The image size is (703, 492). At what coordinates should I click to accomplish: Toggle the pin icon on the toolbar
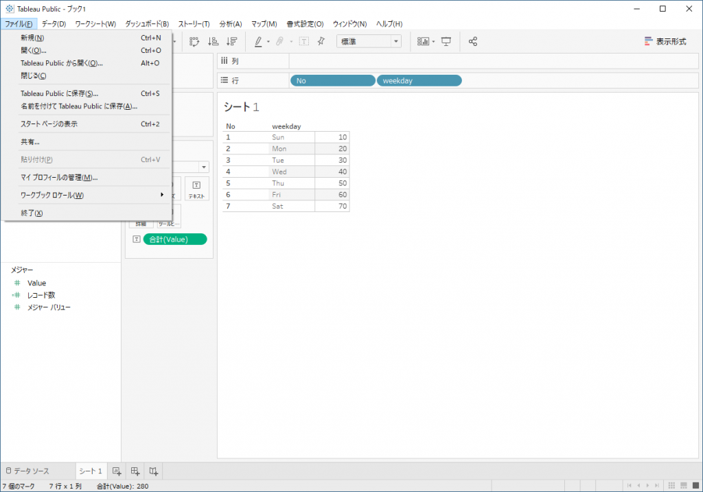pyautogui.click(x=320, y=41)
